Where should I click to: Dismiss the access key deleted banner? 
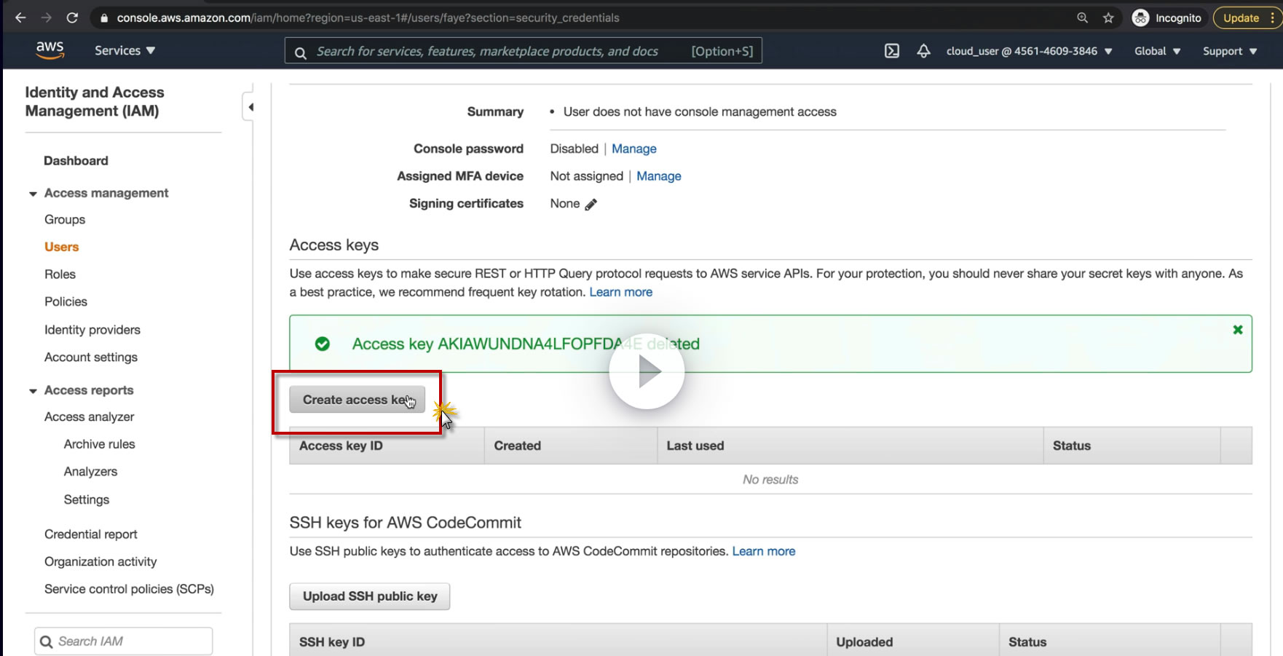1237,330
